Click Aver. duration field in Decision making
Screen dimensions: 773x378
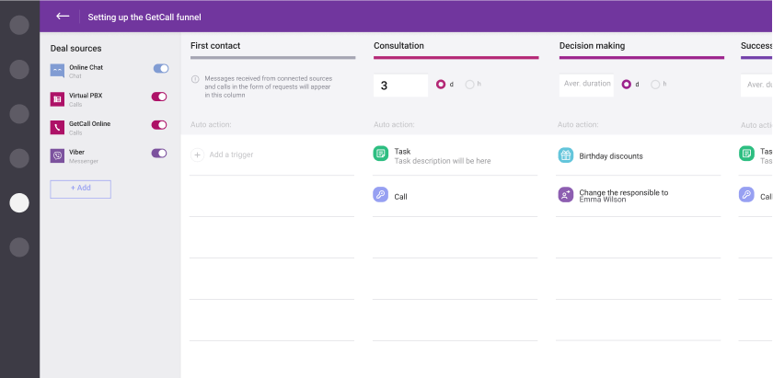pyautogui.click(x=586, y=85)
